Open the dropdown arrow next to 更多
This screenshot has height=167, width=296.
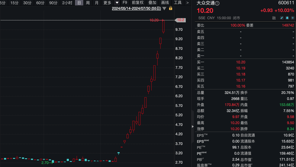pyautogui.click(x=117, y=3)
